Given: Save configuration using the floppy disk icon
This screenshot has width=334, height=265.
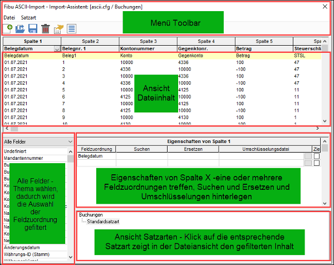Looking at the screenshot, I should click(x=33, y=28).
